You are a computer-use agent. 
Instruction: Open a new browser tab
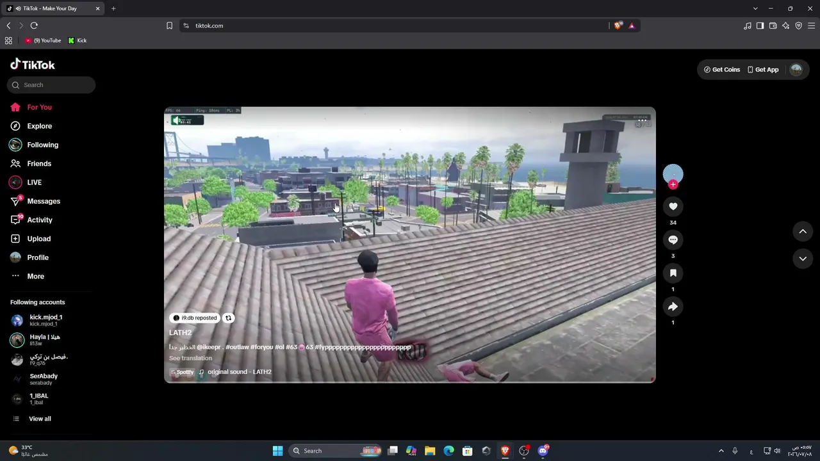pos(113,8)
